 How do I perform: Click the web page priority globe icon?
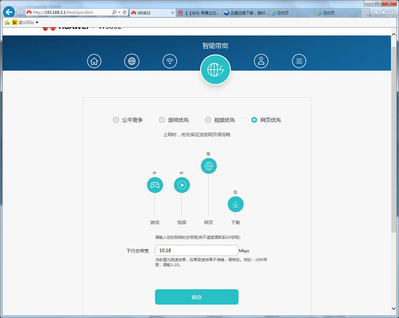pyautogui.click(x=209, y=166)
